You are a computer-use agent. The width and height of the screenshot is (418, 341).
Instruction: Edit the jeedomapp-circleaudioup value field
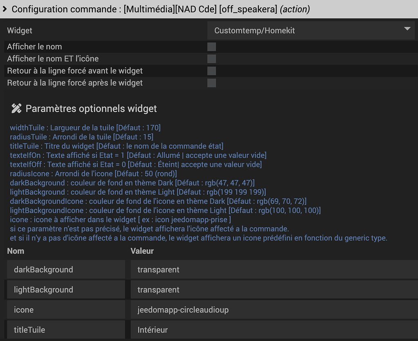(274, 310)
